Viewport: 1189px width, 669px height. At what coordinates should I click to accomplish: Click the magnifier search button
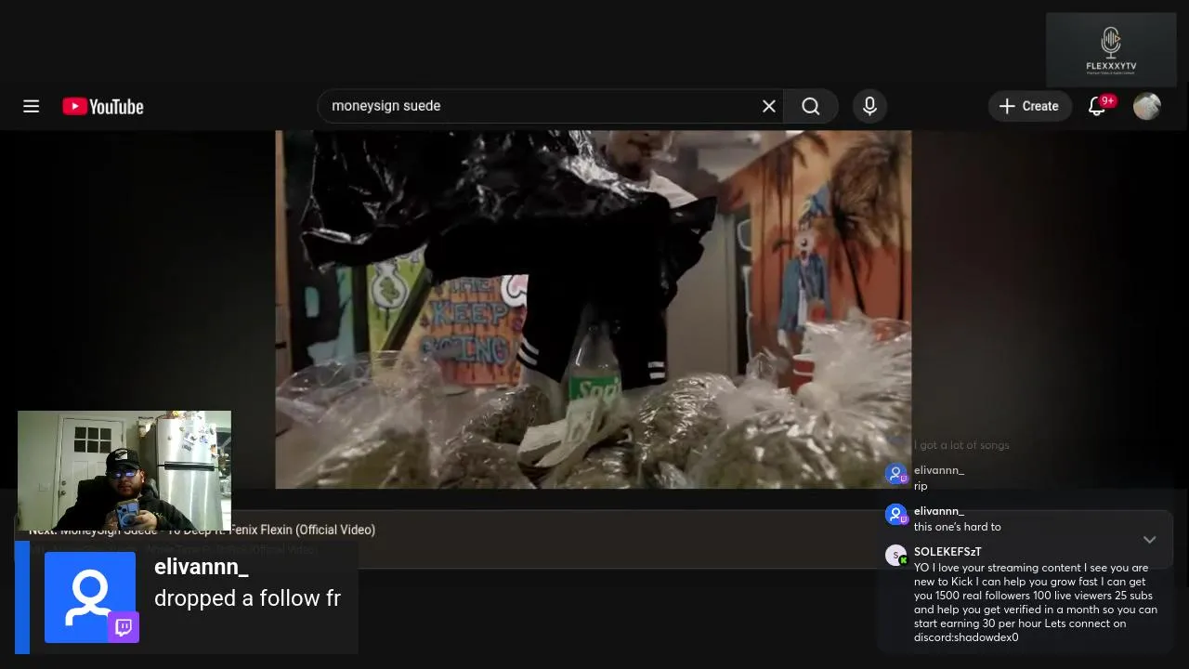click(811, 106)
